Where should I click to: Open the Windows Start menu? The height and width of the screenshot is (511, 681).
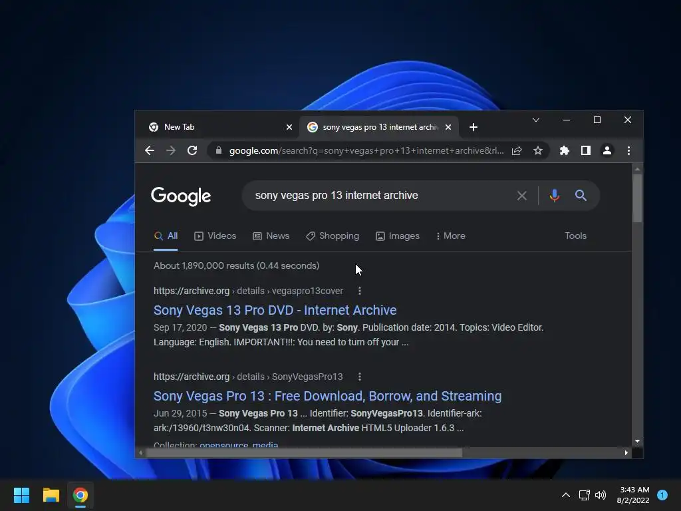(x=21, y=495)
